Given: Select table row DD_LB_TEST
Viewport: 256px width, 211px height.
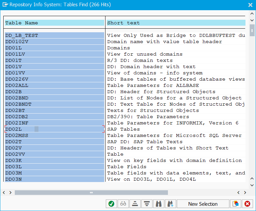Looking at the screenshot, I should coord(54,35).
